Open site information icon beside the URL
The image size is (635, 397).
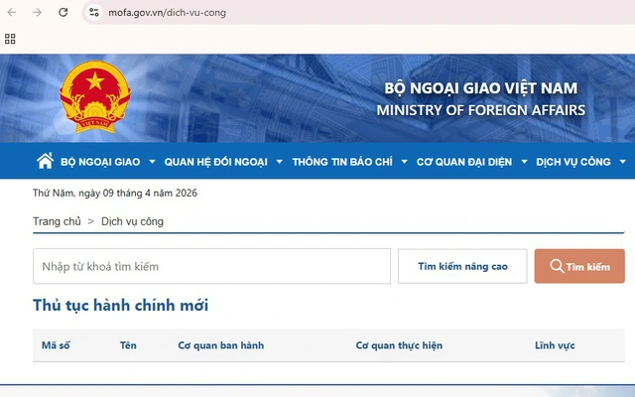93,12
